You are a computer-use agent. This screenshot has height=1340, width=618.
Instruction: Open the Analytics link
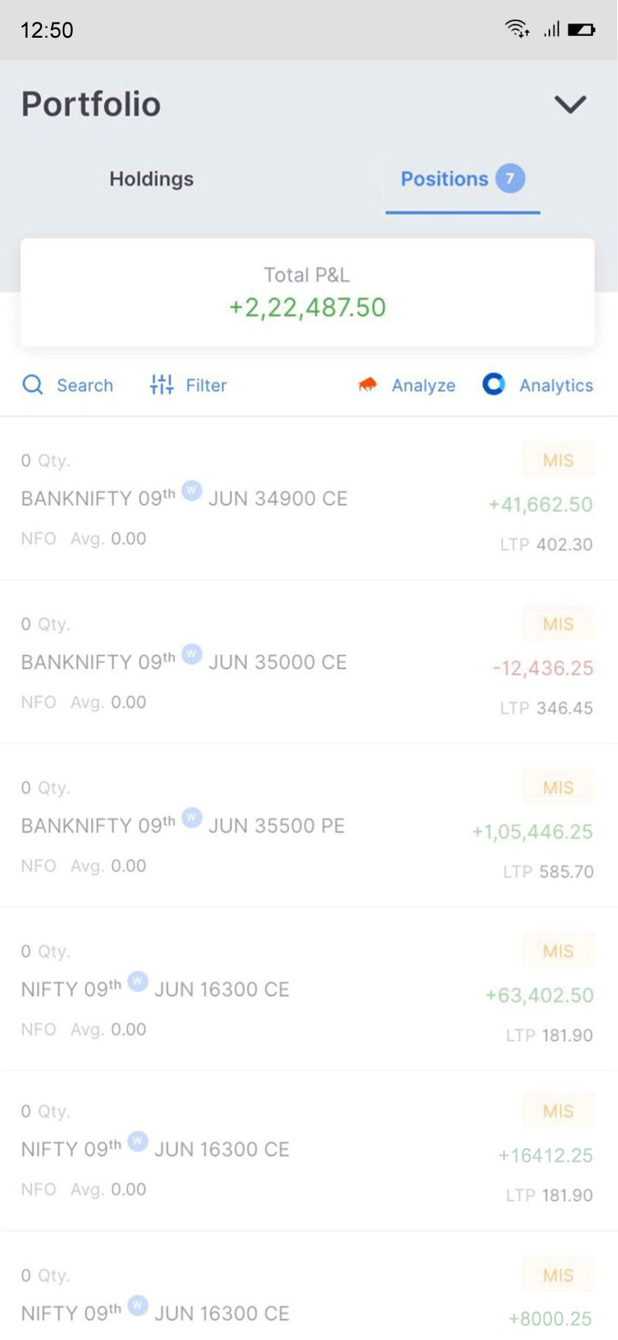556,385
